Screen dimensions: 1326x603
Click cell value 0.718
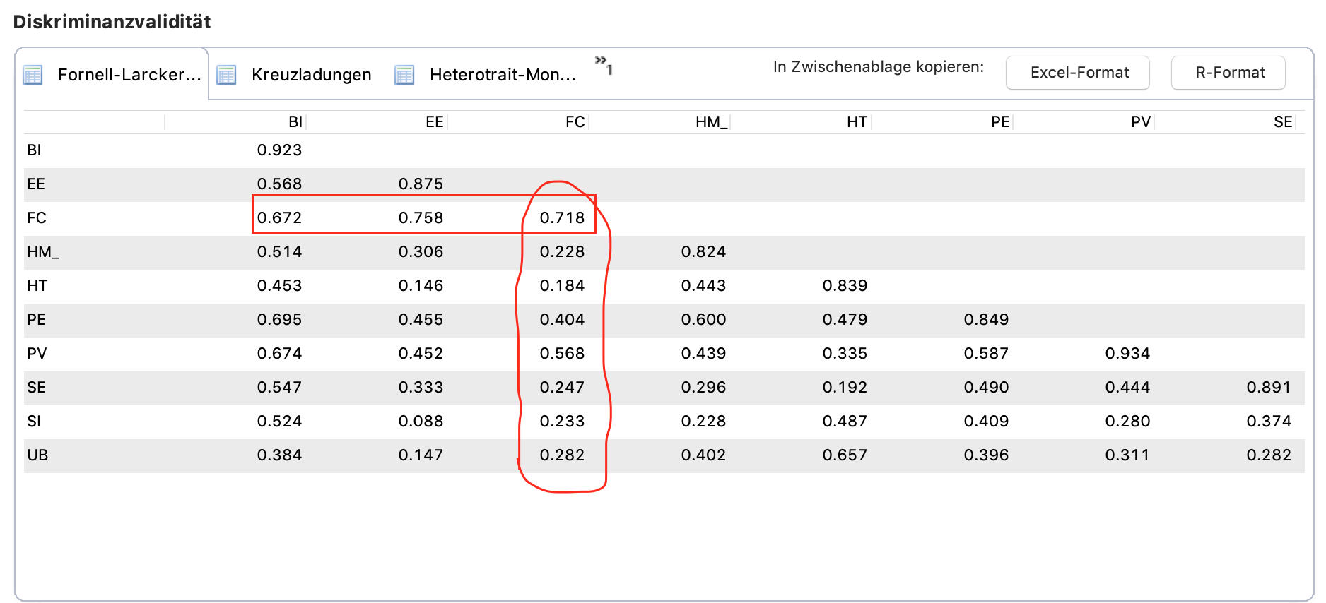562,218
